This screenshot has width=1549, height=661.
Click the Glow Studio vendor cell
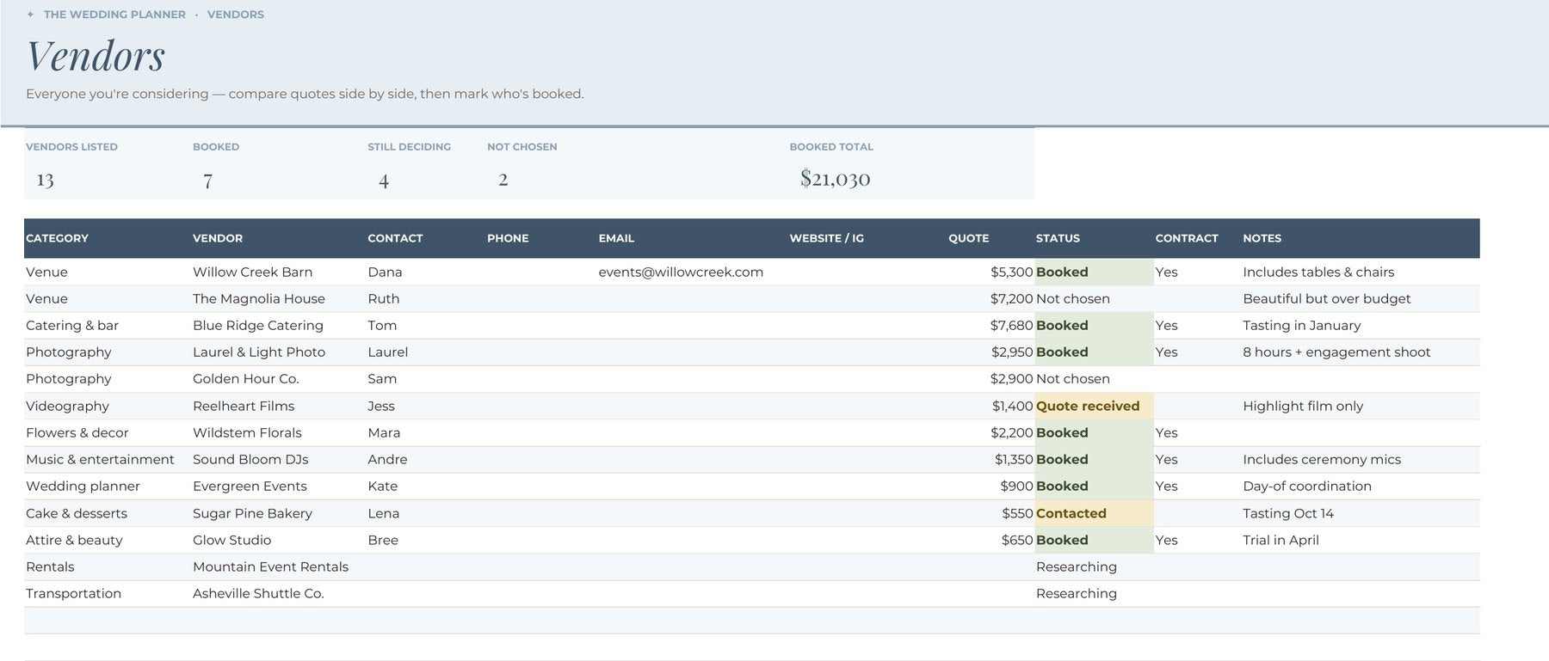point(231,540)
